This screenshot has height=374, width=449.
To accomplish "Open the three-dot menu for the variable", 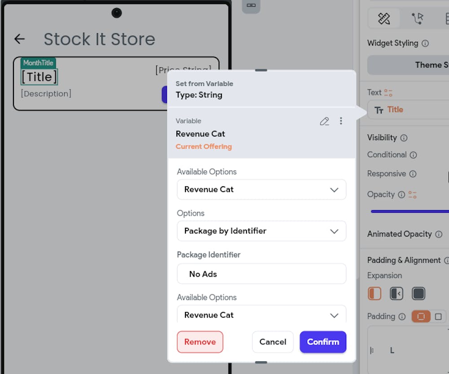I will [x=341, y=121].
